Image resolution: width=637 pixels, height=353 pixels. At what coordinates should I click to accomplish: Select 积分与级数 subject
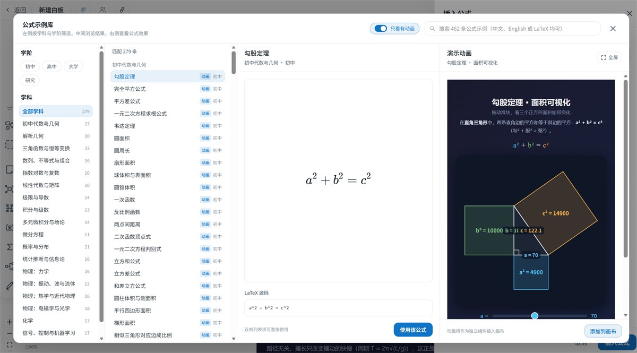(x=56, y=210)
